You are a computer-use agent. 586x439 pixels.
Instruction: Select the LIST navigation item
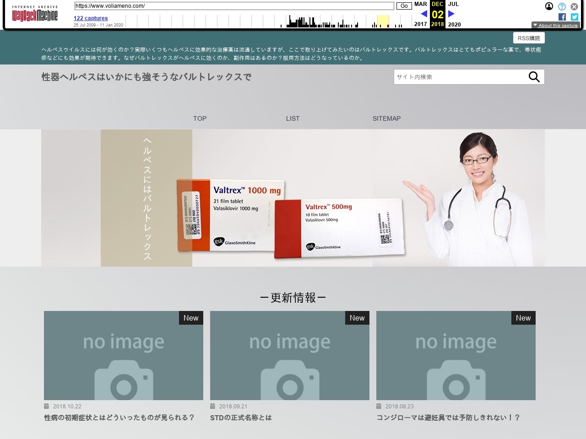293,118
